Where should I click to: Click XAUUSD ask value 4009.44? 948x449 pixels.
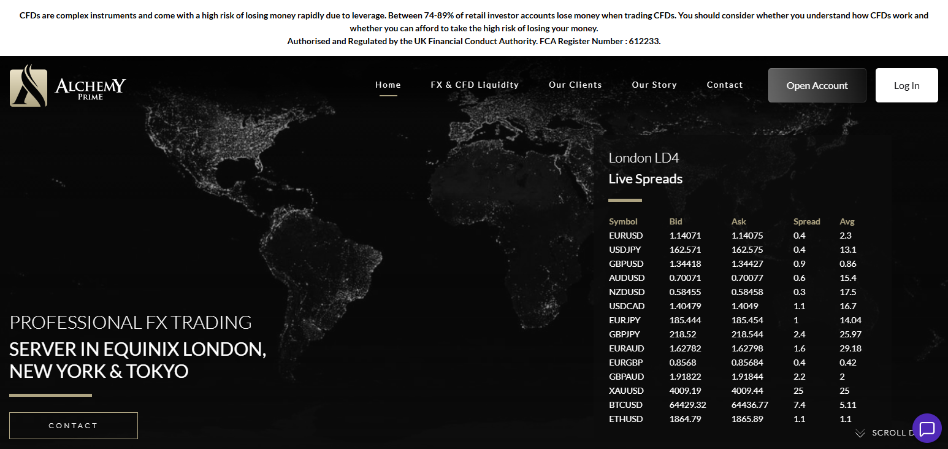[747, 391]
